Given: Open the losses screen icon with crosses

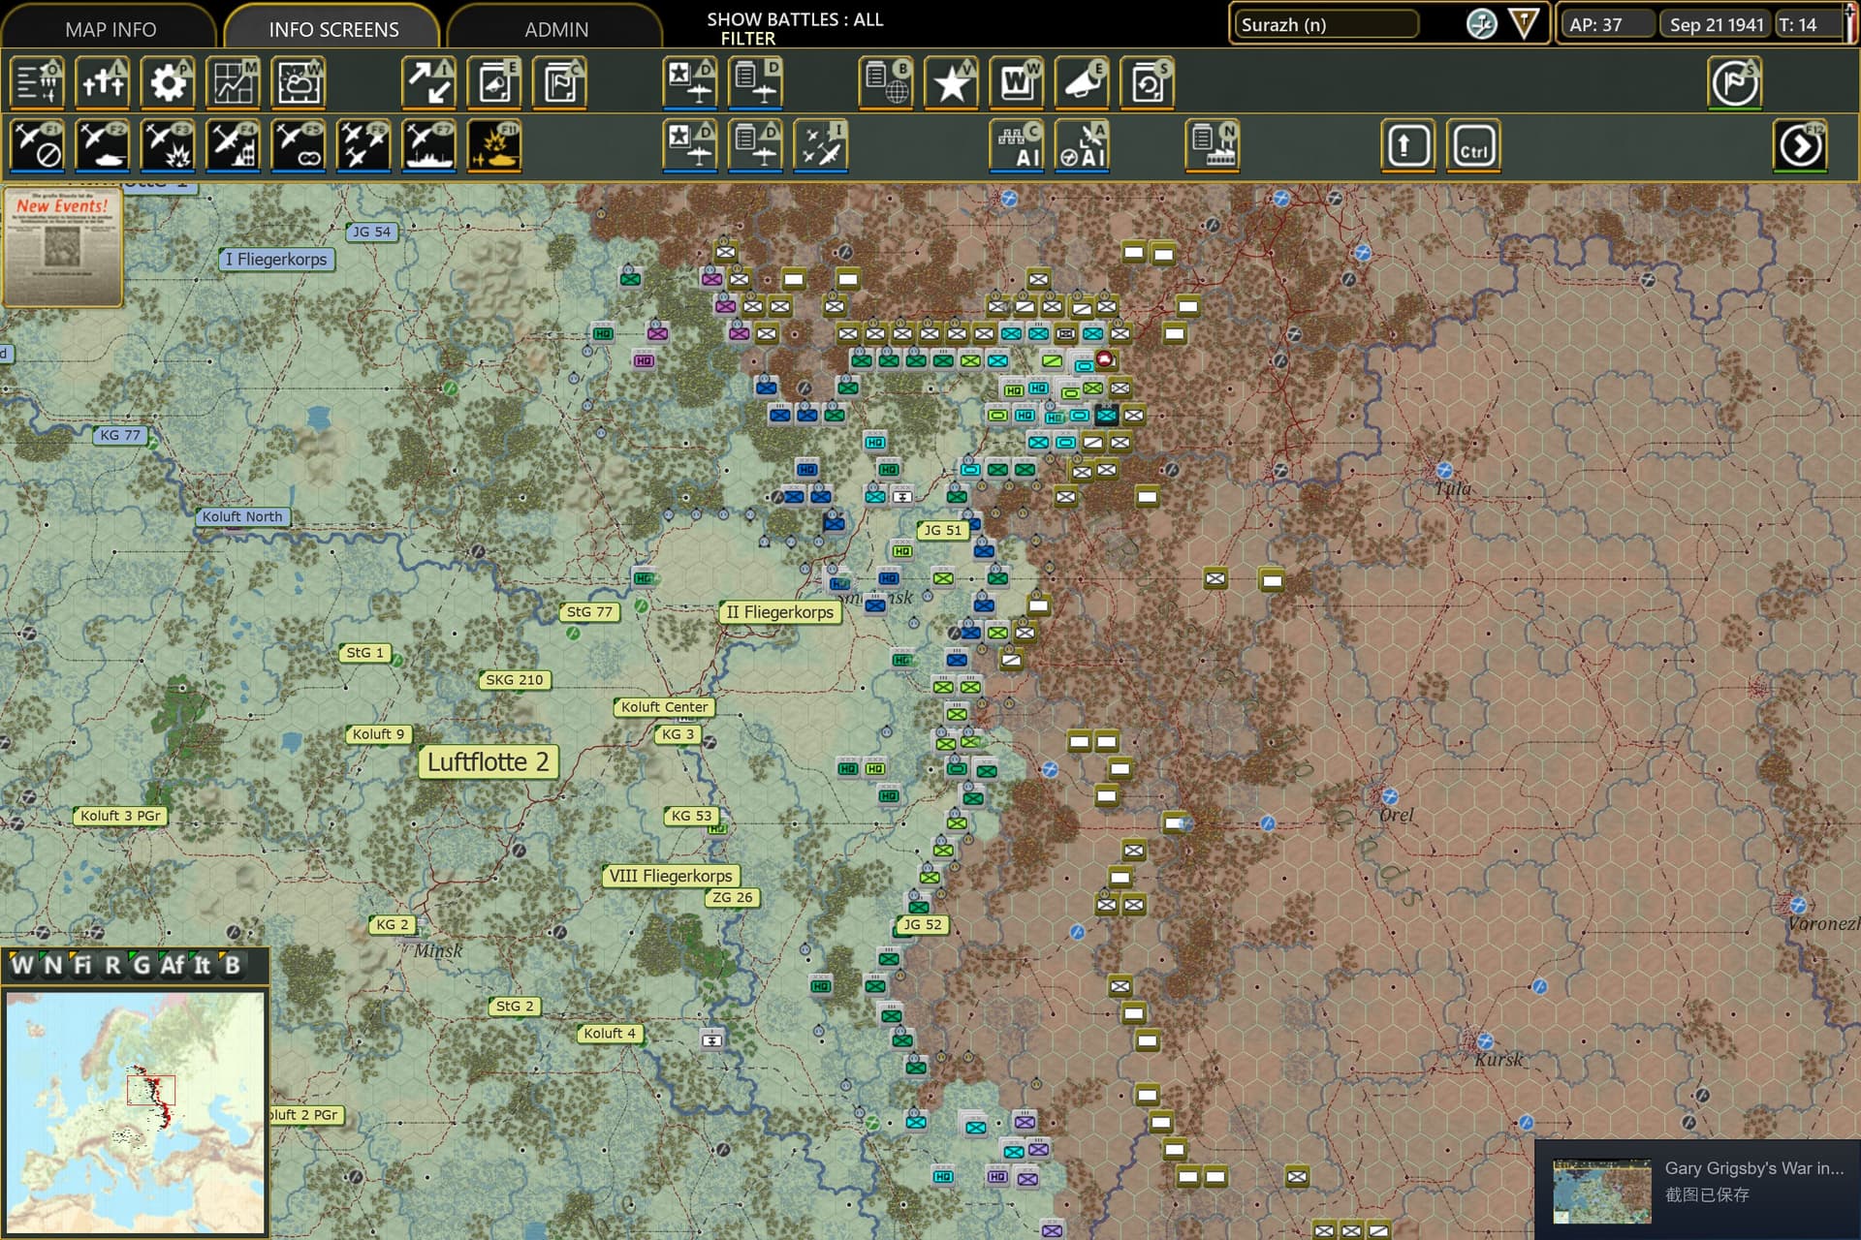Looking at the screenshot, I should (x=103, y=82).
